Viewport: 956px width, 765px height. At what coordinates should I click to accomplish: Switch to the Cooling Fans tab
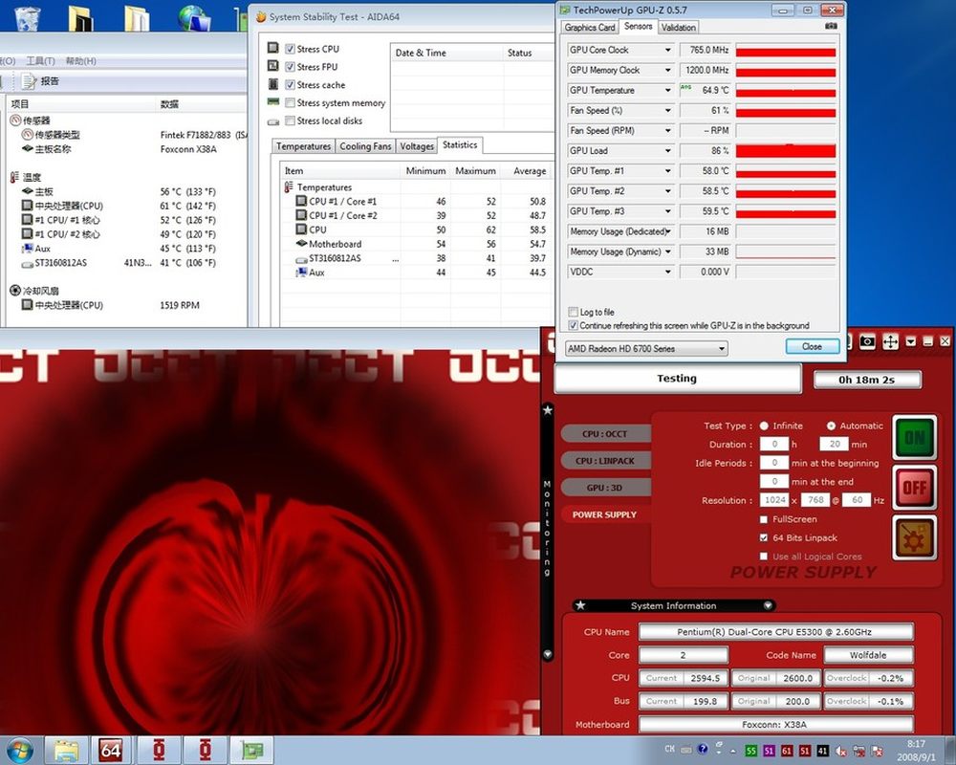365,146
